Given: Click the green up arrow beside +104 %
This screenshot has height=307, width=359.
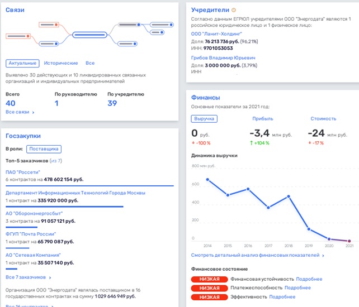Looking at the screenshot, I should click(251, 143).
